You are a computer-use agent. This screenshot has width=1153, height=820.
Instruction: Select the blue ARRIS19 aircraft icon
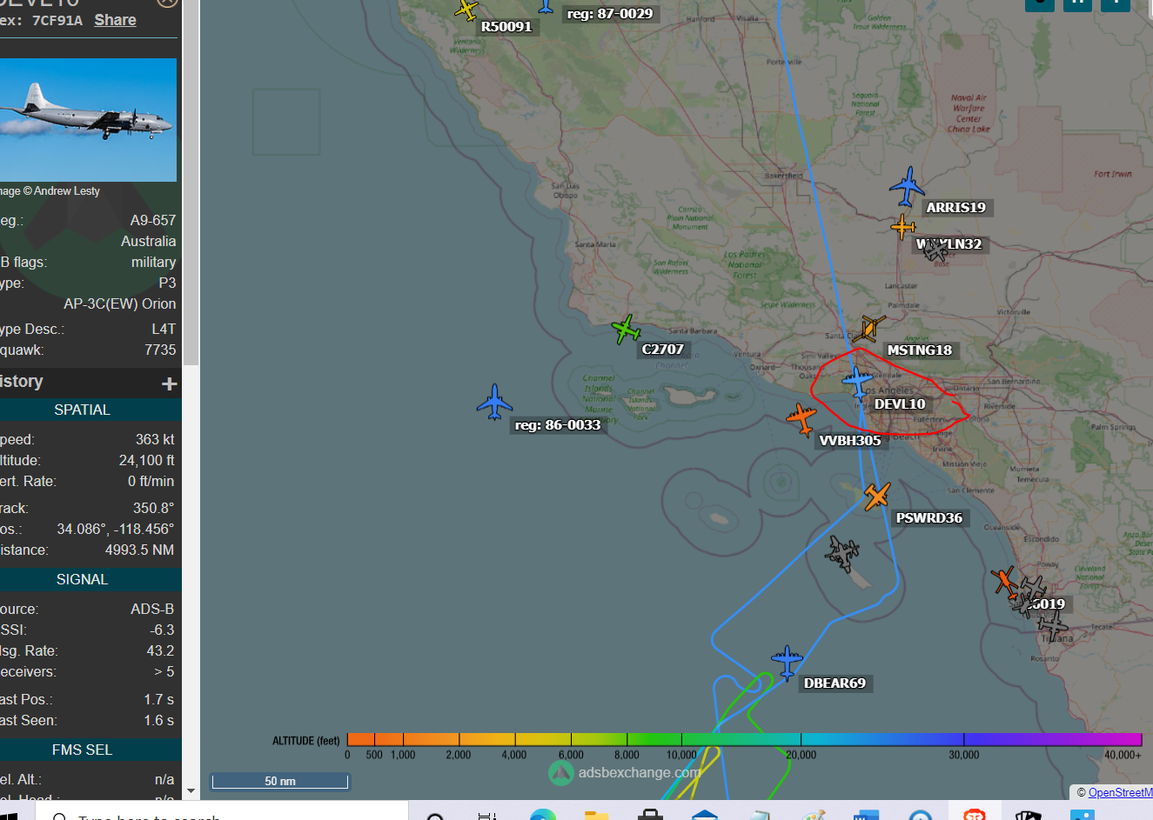907,187
